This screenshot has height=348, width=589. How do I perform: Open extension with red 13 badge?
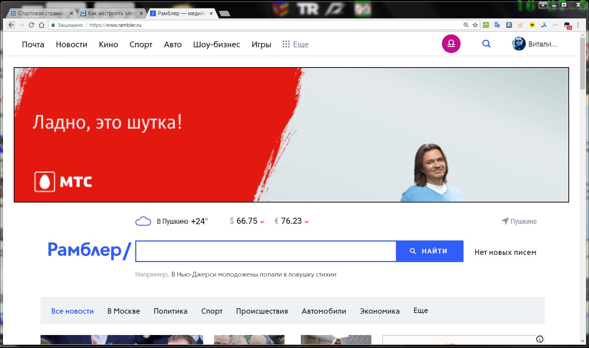[567, 26]
